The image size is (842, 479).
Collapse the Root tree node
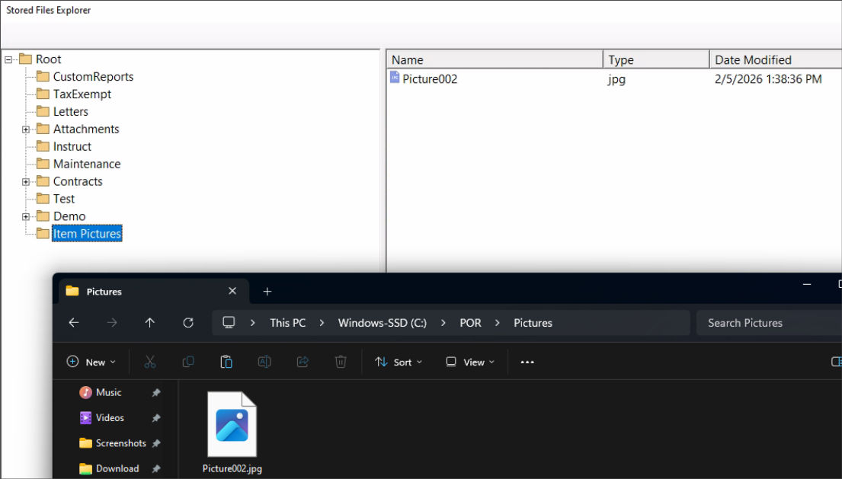click(x=8, y=59)
